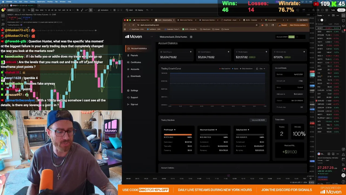
Task: Open Settings in the Maven sidebar
Action: 132,90
